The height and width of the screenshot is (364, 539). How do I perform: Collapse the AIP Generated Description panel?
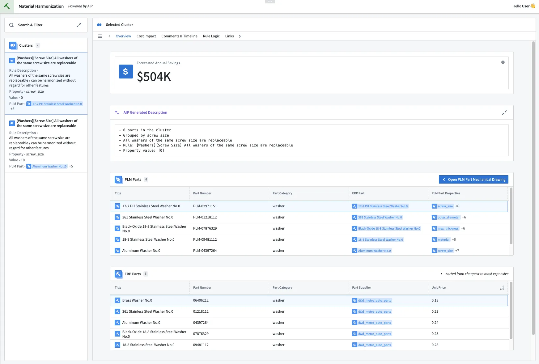(504, 112)
